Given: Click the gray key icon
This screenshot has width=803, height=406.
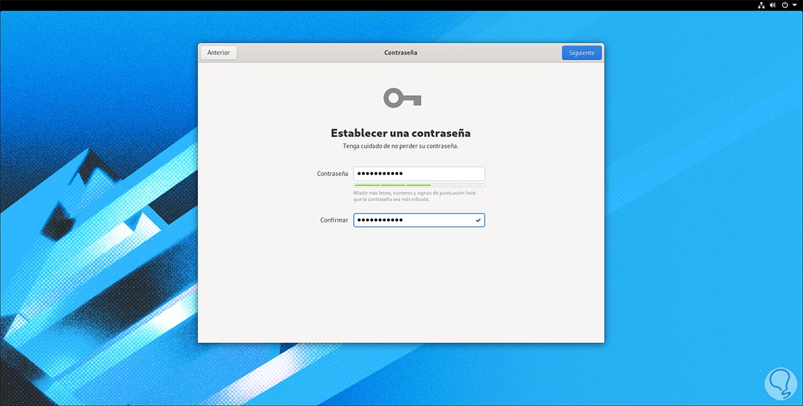Looking at the screenshot, I should click(x=401, y=99).
